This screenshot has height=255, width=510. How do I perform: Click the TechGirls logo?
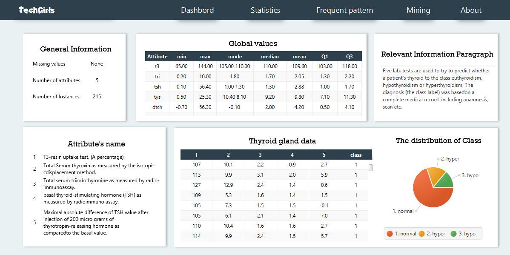[x=37, y=10]
